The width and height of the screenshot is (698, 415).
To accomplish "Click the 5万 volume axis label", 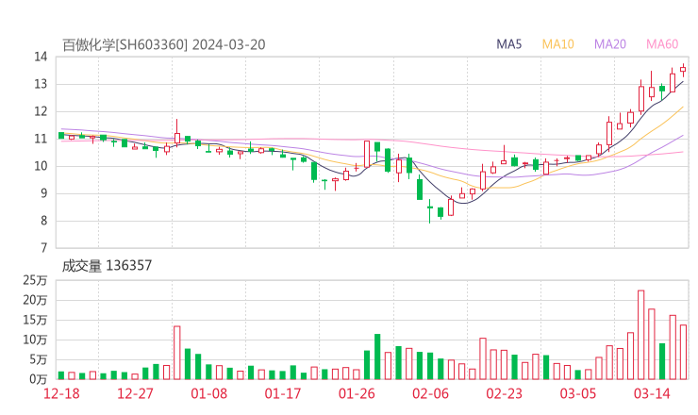I will tap(39, 359).
